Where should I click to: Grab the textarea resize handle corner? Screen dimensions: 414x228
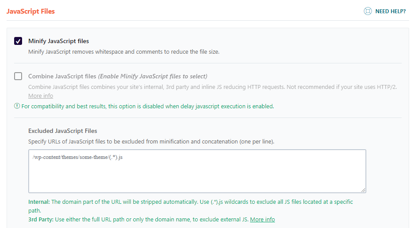363,190
